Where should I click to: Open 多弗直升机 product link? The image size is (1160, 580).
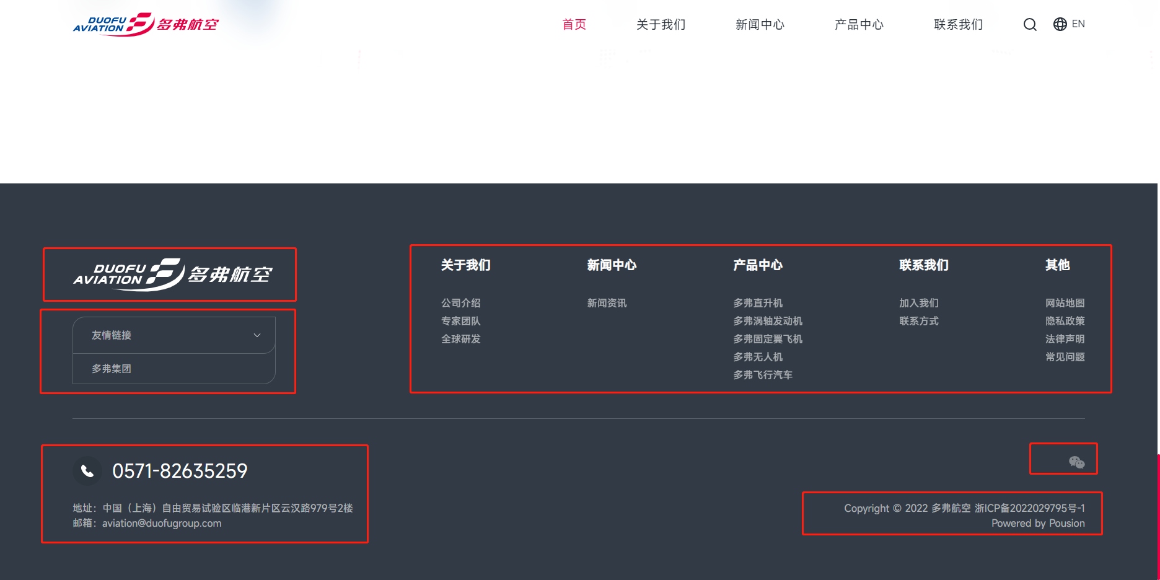(758, 303)
